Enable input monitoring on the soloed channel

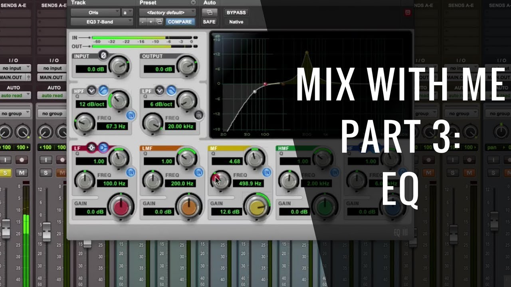(x=5, y=160)
